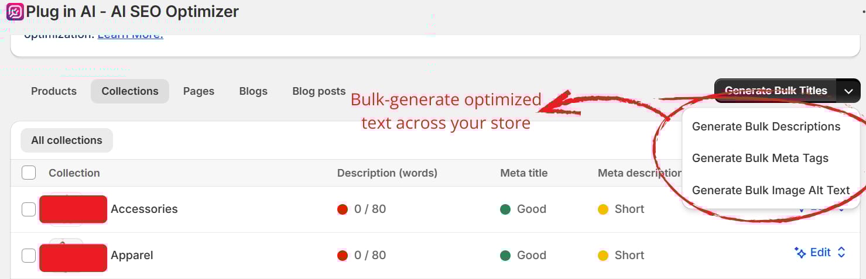Click the yellow Short indicator in Accessories row
Viewport: 866px width, 279px height.
[x=603, y=209]
